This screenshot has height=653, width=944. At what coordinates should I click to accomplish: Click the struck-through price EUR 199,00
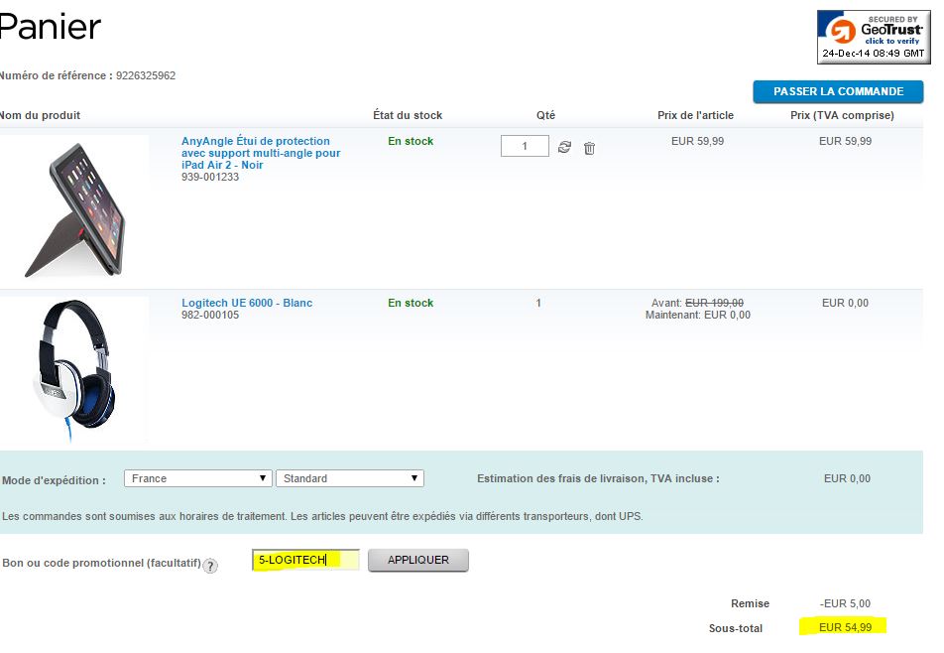[715, 303]
